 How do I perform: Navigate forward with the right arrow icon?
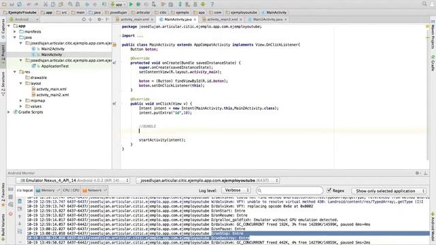pos(95,4)
